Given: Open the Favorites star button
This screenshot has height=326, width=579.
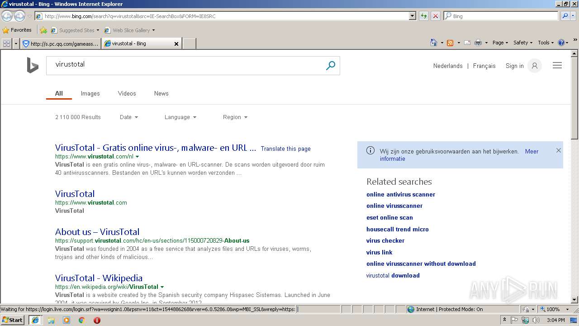Looking at the screenshot, I should point(17,30).
